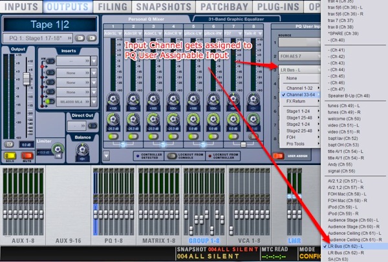Click the channel 3 pan knob

tap(153, 99)
